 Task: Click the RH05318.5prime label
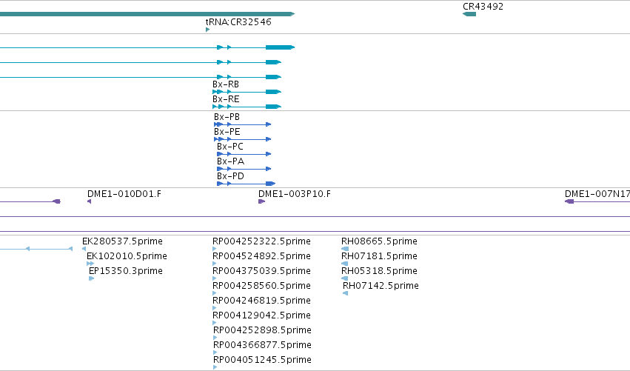[x=379, y=271]
